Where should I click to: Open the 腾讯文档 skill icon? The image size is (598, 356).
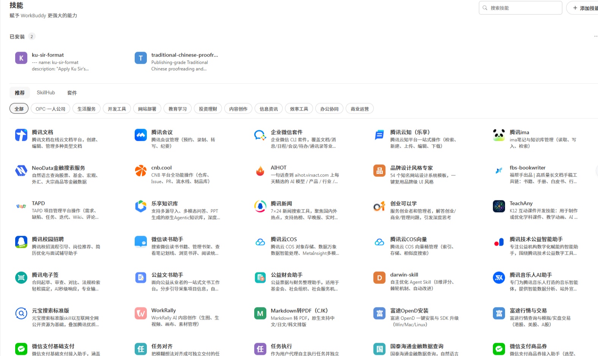21,135
